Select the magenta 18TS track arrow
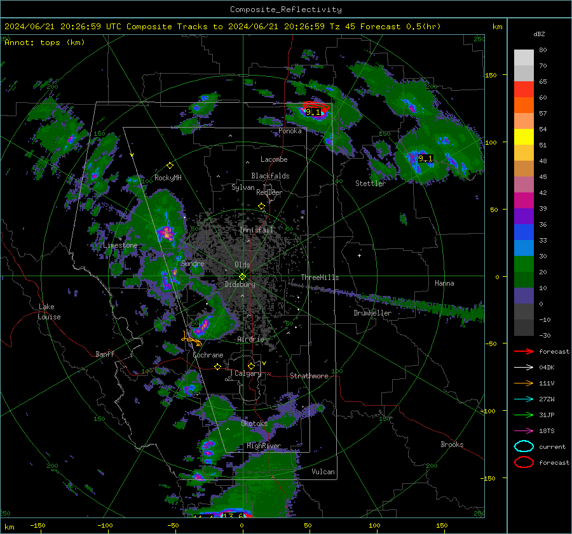Image resolution: width=572 pixels, height=534 pixels. point(524,431)
